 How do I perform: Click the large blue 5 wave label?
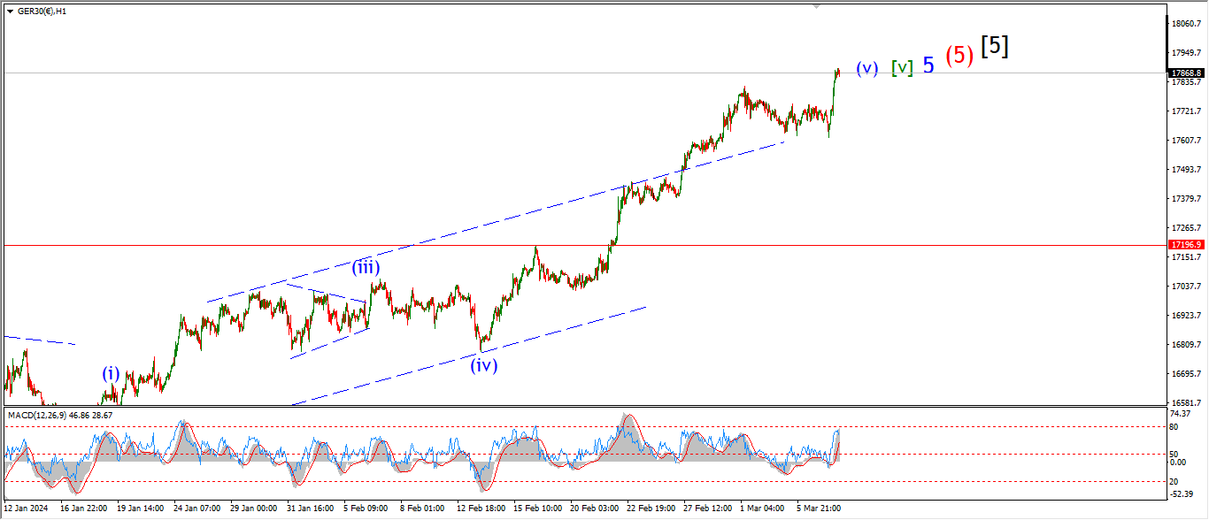click(928, 65)
